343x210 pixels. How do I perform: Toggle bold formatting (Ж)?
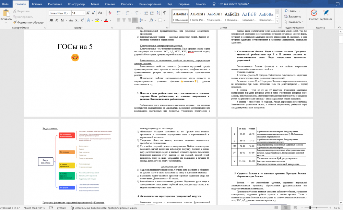[x=51, y=20]
